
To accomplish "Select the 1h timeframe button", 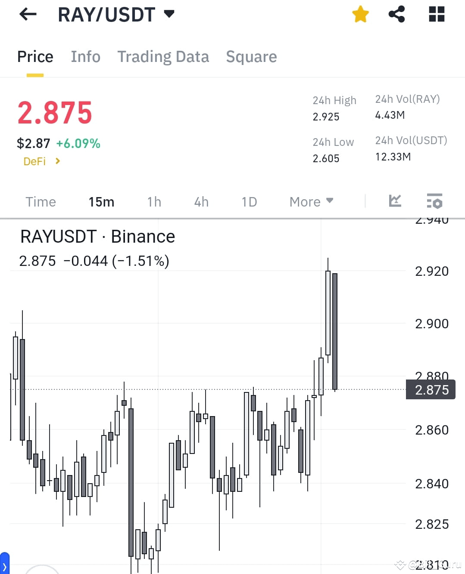I will 154,201.
